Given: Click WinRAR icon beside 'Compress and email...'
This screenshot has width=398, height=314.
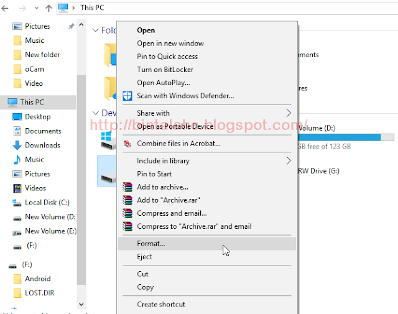Looking at the screenshot, I should click(x=127, y=213).
